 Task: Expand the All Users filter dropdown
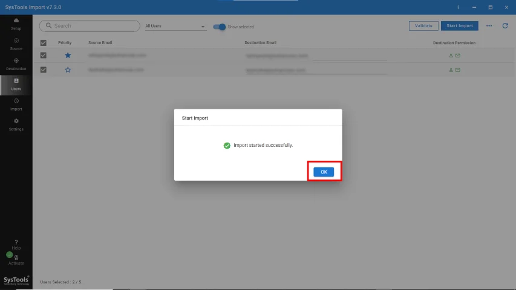click(x=175, y=26)
